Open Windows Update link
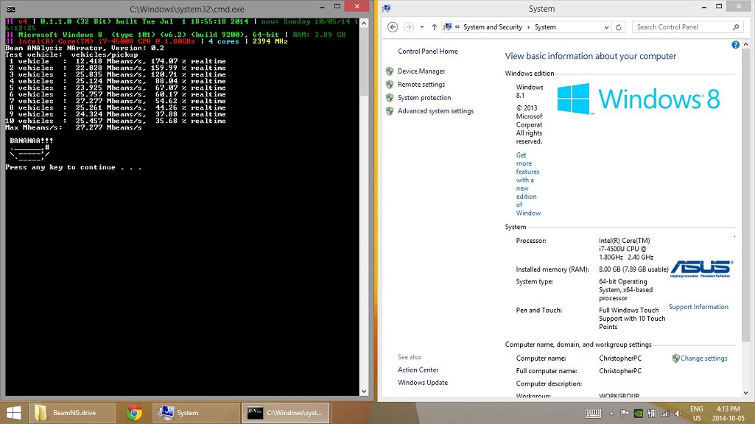The width and height of the screenshot is (755, 424). [423, 382]
